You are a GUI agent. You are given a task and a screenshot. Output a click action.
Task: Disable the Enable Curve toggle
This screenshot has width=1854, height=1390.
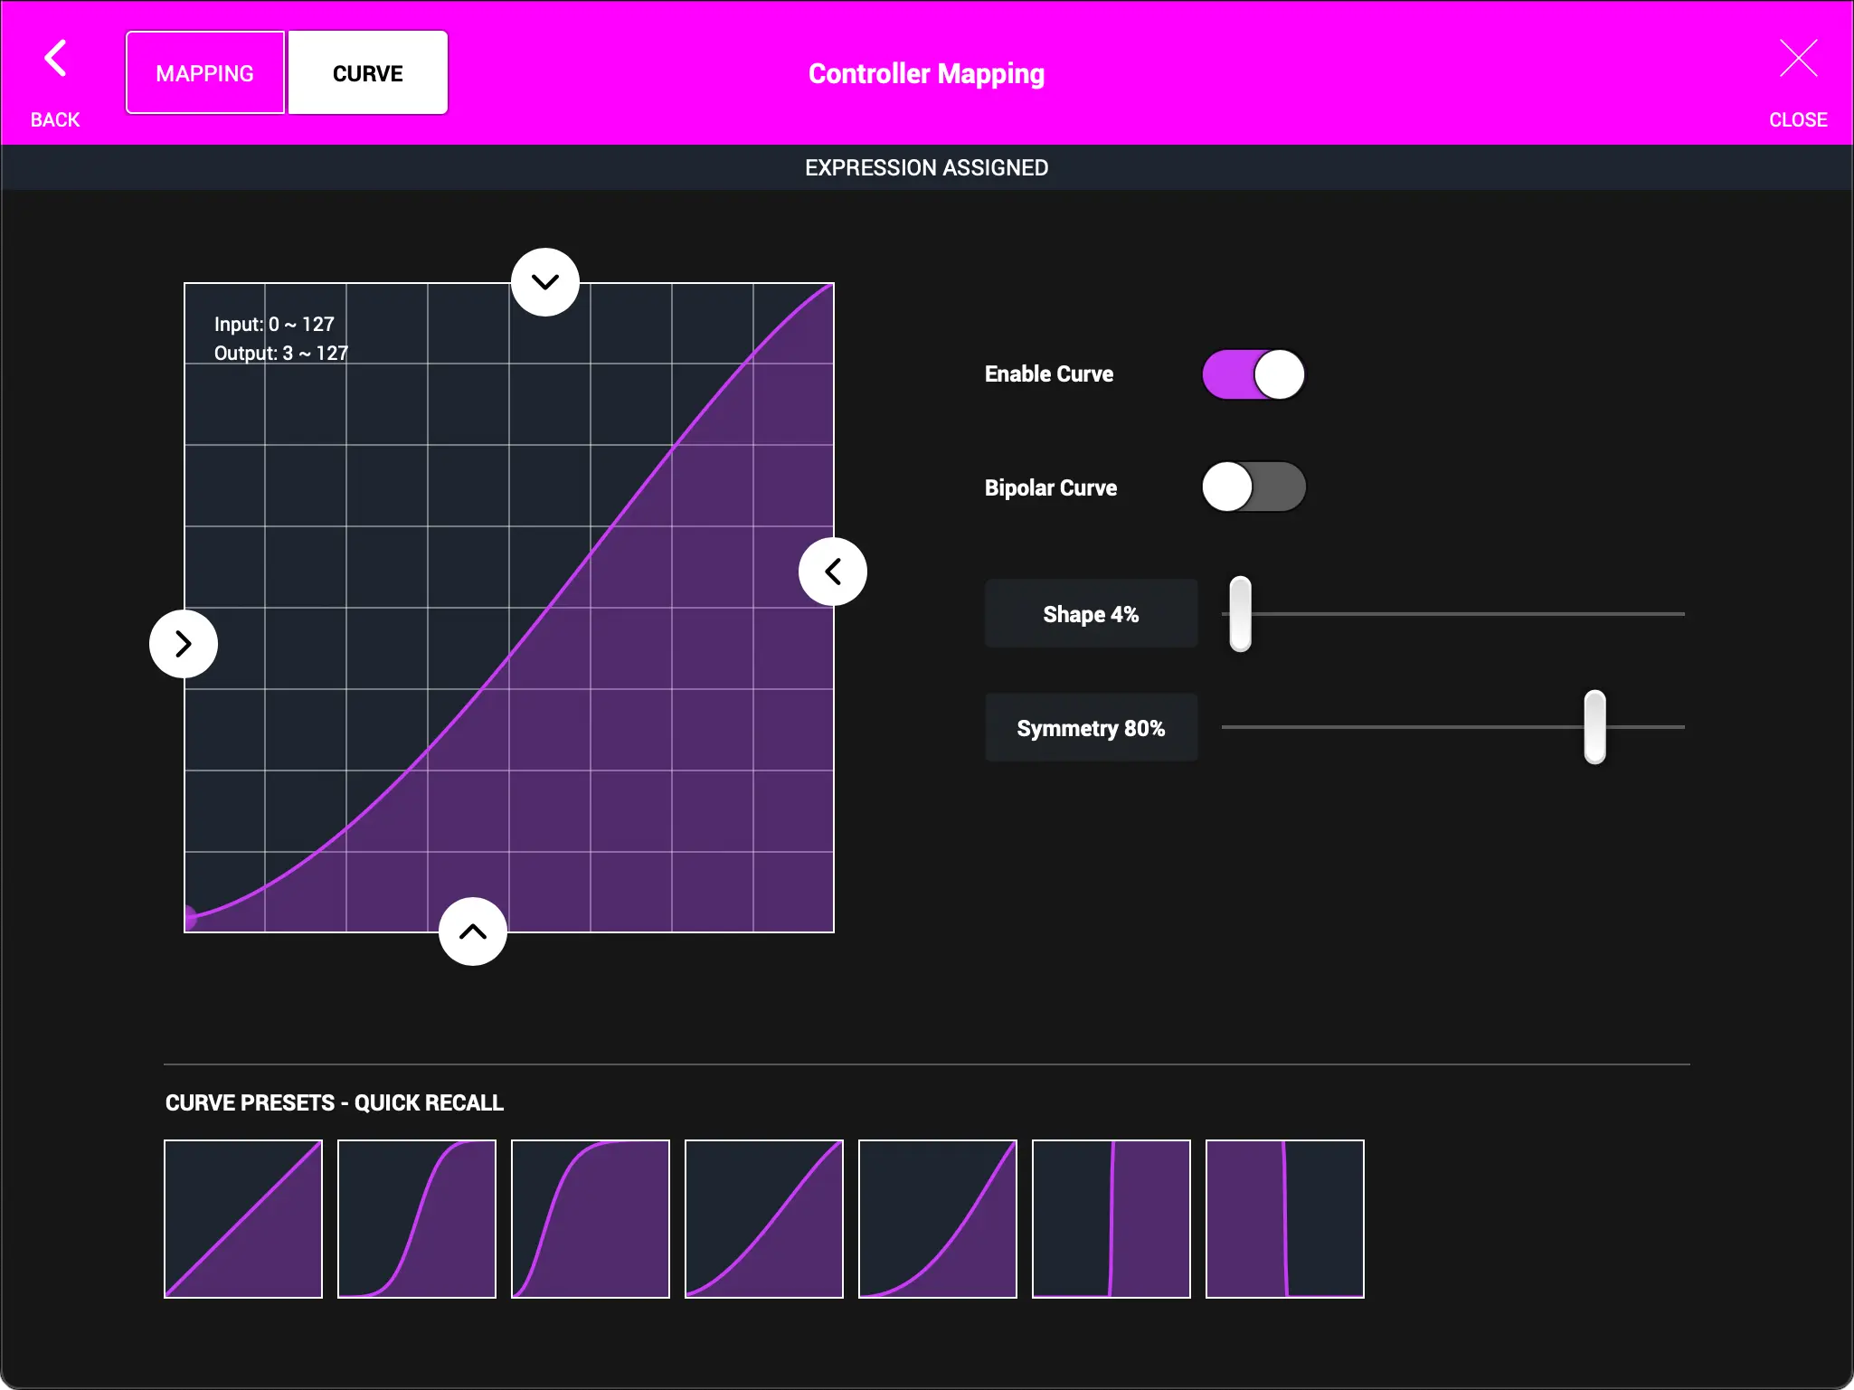(1253, 374)
